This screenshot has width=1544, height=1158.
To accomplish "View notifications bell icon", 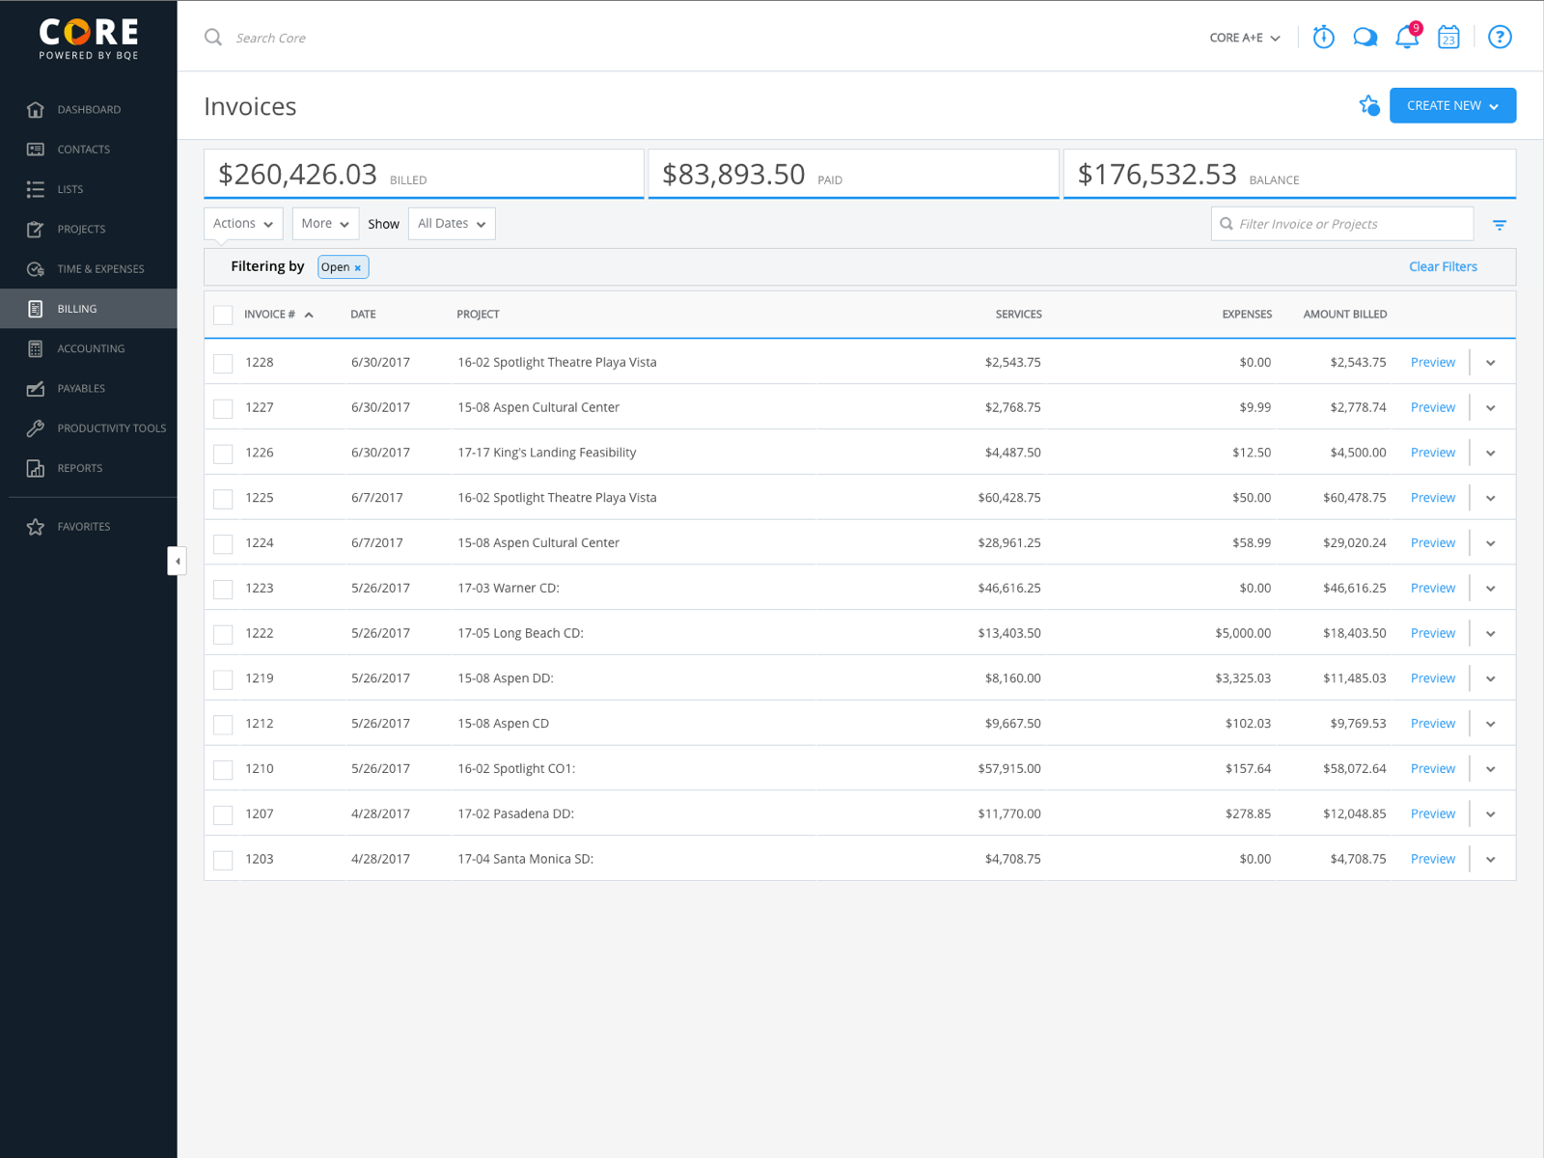I will pyautogui.click(x=1407, y=38).
